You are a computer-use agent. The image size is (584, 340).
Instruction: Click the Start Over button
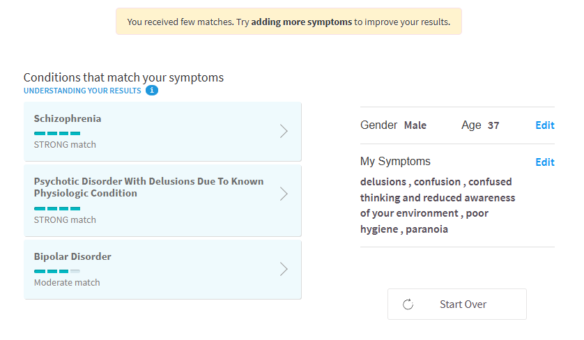click(457, 304)
